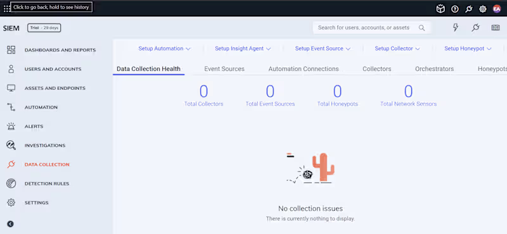The image size is (507, 234).
Task: Switch to the Orchestrators tab
Action: coord(435,69)
